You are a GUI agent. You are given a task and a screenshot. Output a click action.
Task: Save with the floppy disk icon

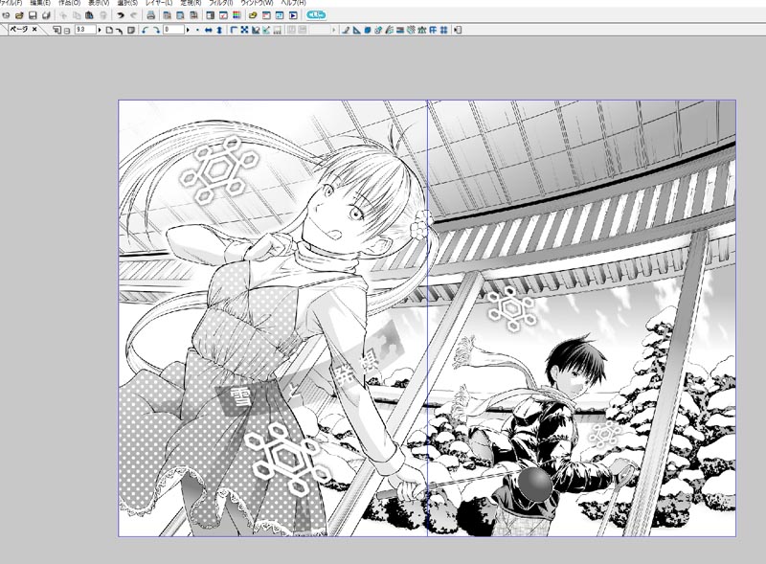point(33,15)
